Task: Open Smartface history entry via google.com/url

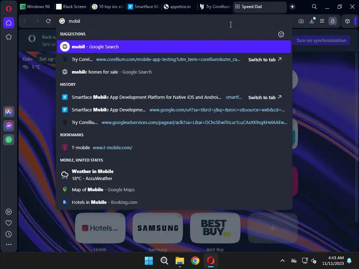Action: [x=174, y=110]
